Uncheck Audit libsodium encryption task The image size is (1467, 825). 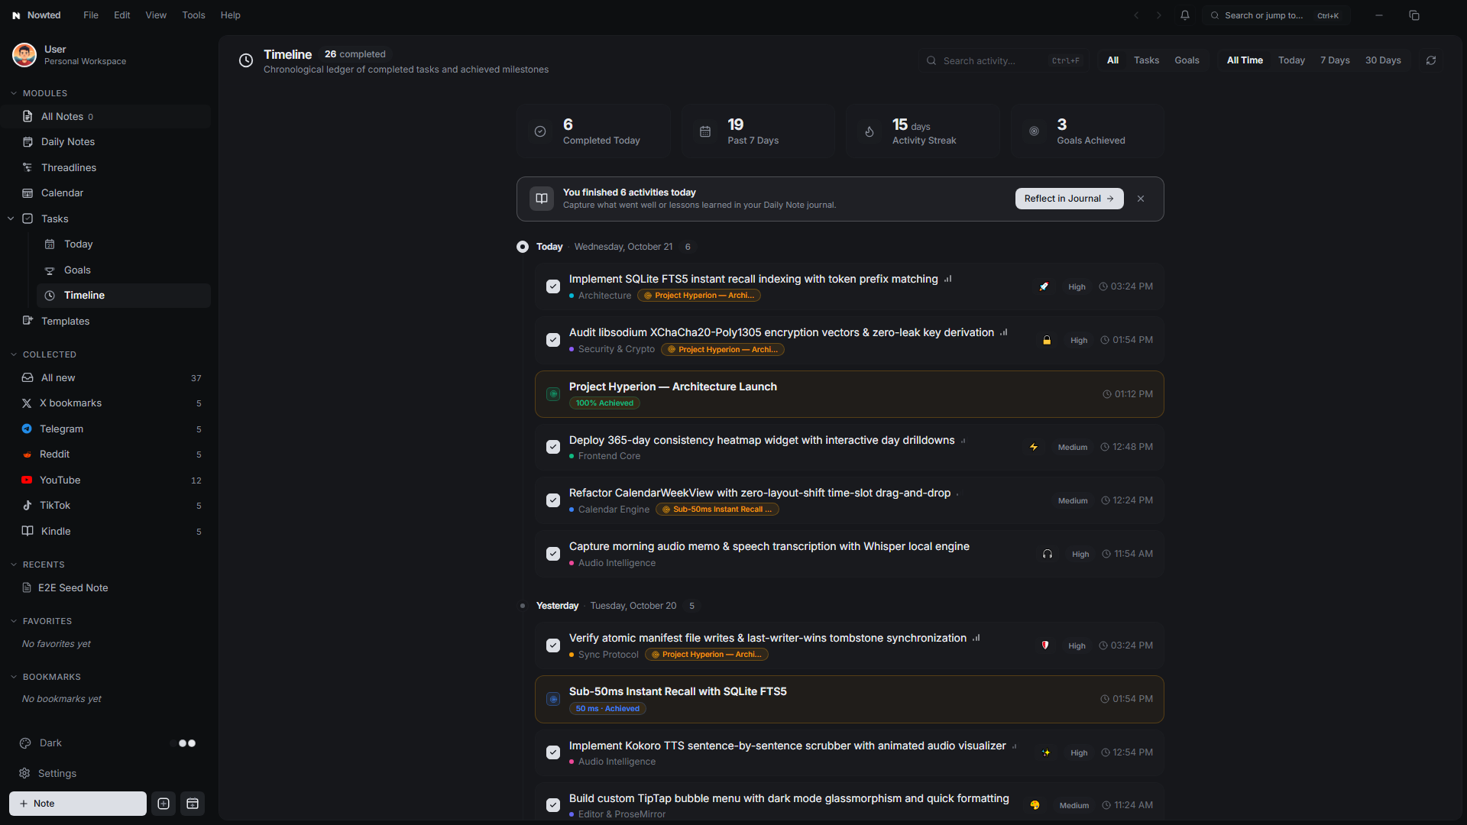point(553,340)
